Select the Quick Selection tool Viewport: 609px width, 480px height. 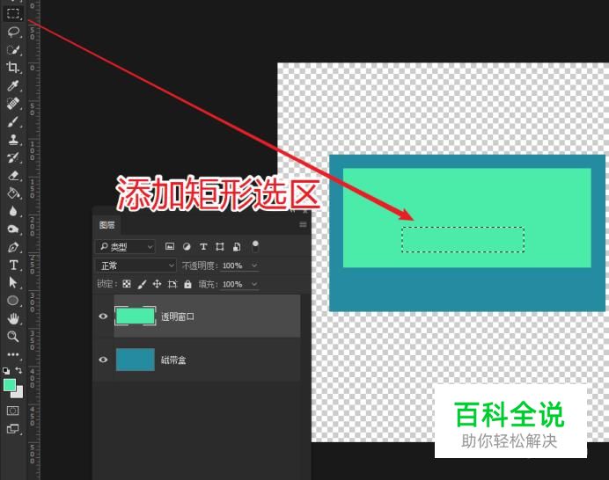point(13,49)
